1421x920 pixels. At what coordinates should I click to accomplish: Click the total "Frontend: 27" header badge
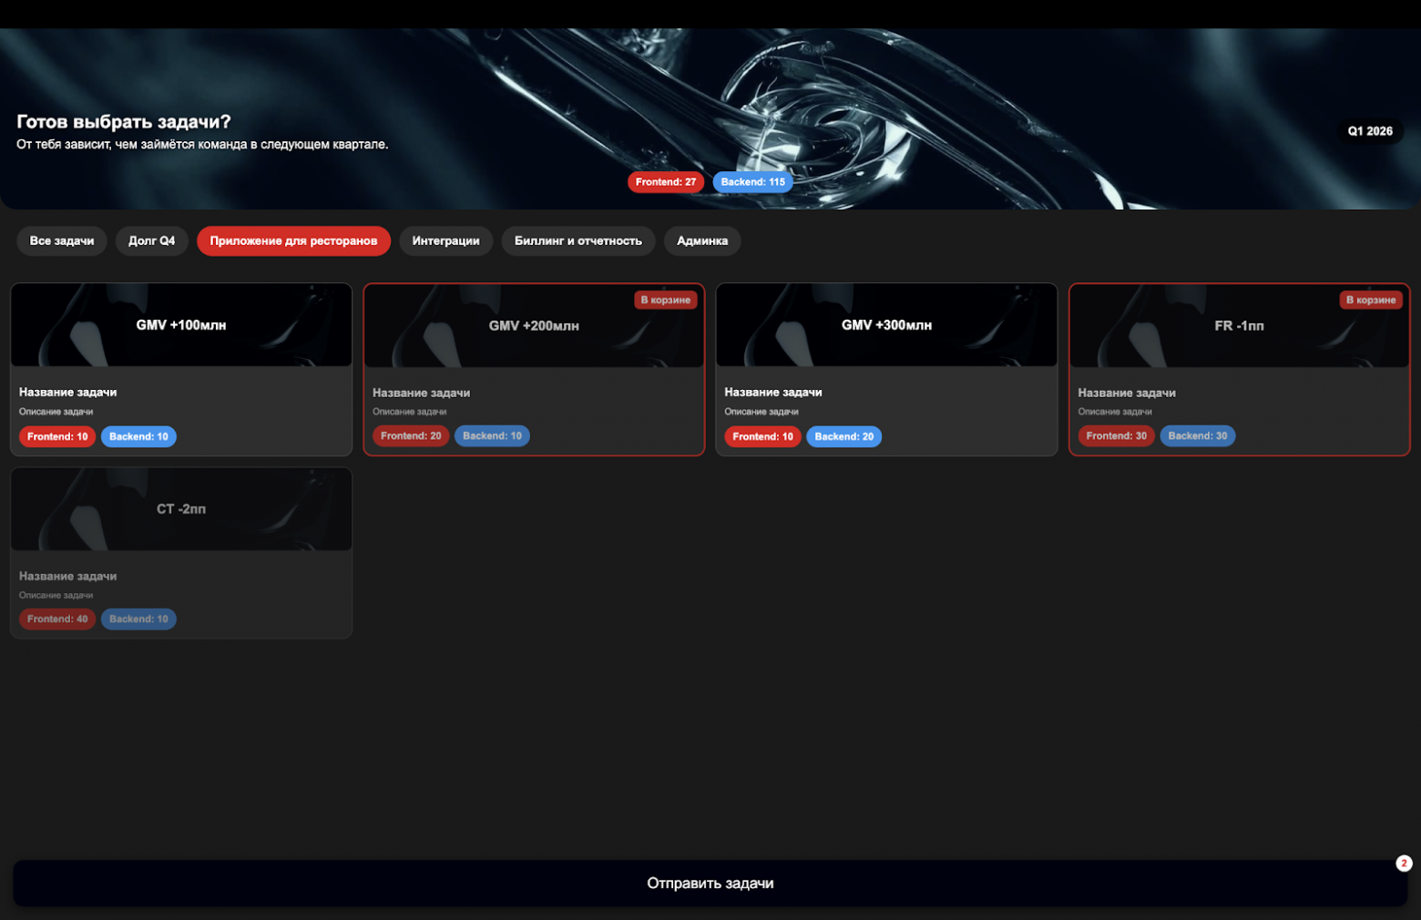(x=665, y=182)
